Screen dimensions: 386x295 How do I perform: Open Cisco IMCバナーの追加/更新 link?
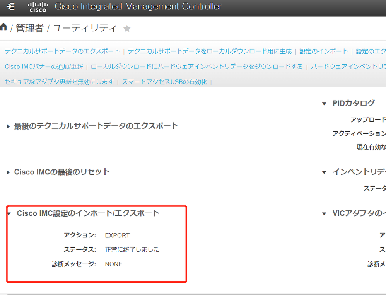click(44, 67)
